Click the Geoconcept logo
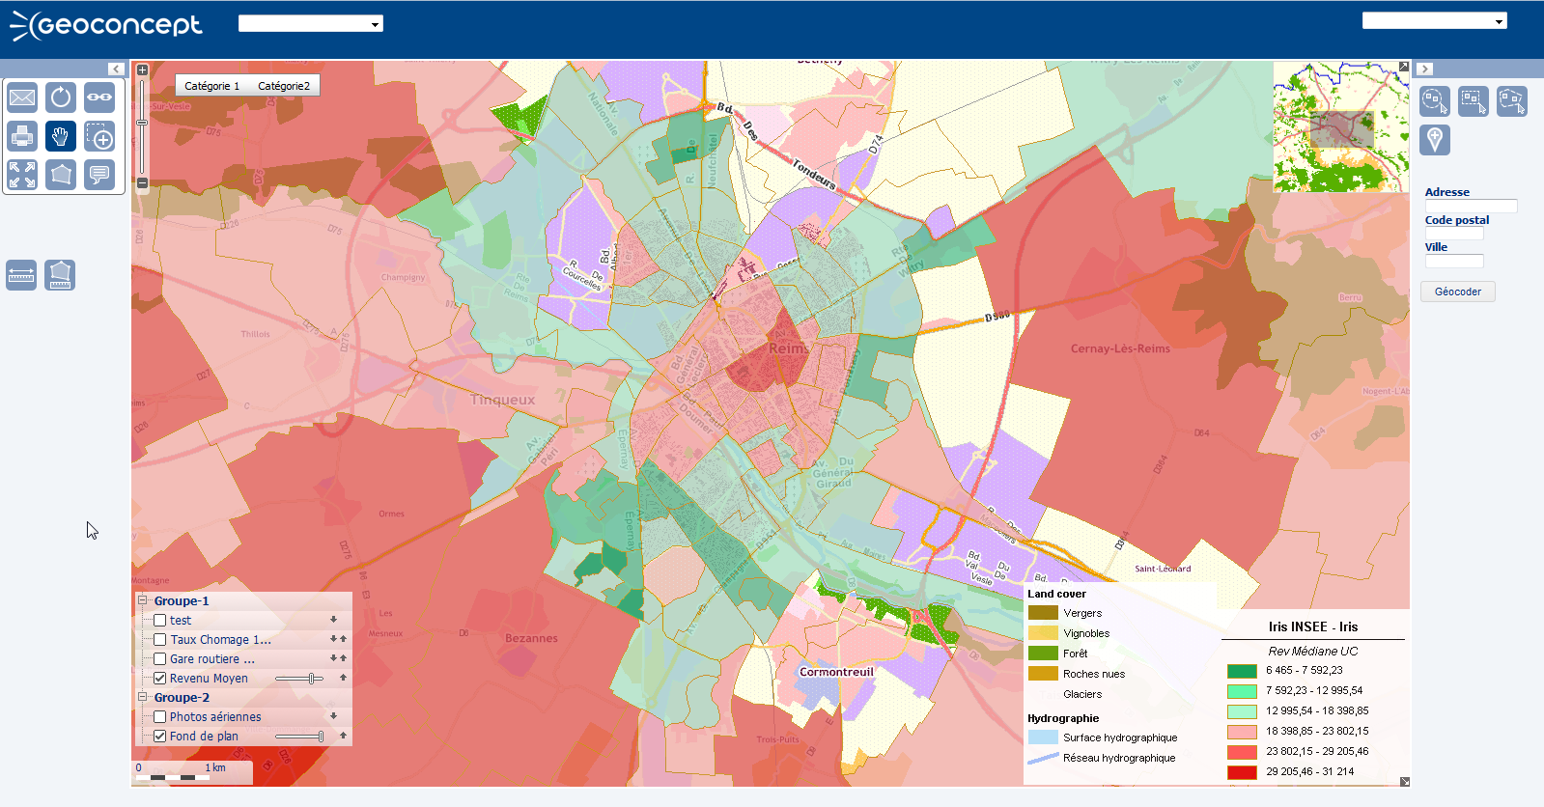1544x807 pixels. click(106, 25)
